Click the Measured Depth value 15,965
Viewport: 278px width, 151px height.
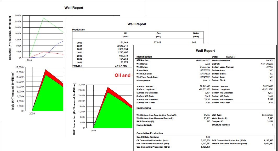[207, 118]
